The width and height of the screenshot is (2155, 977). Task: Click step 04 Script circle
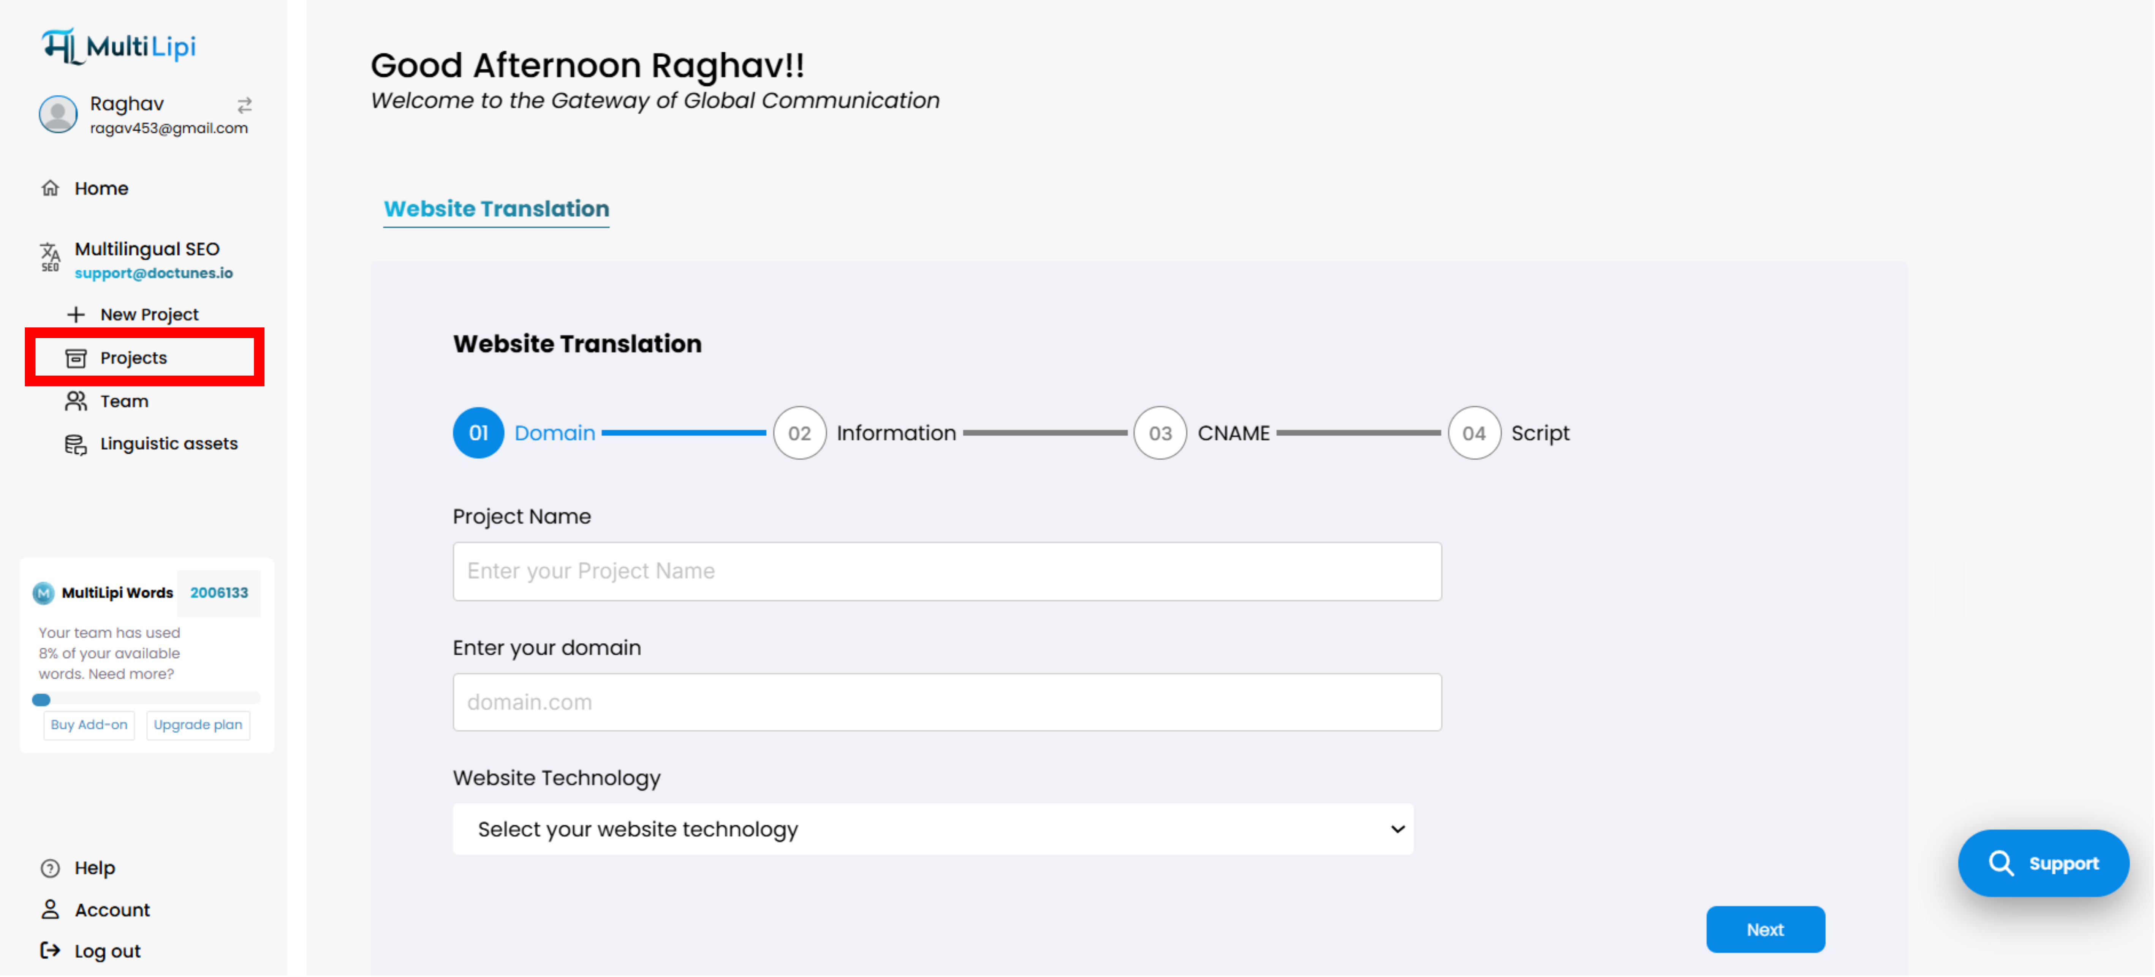coord(1474,433)
